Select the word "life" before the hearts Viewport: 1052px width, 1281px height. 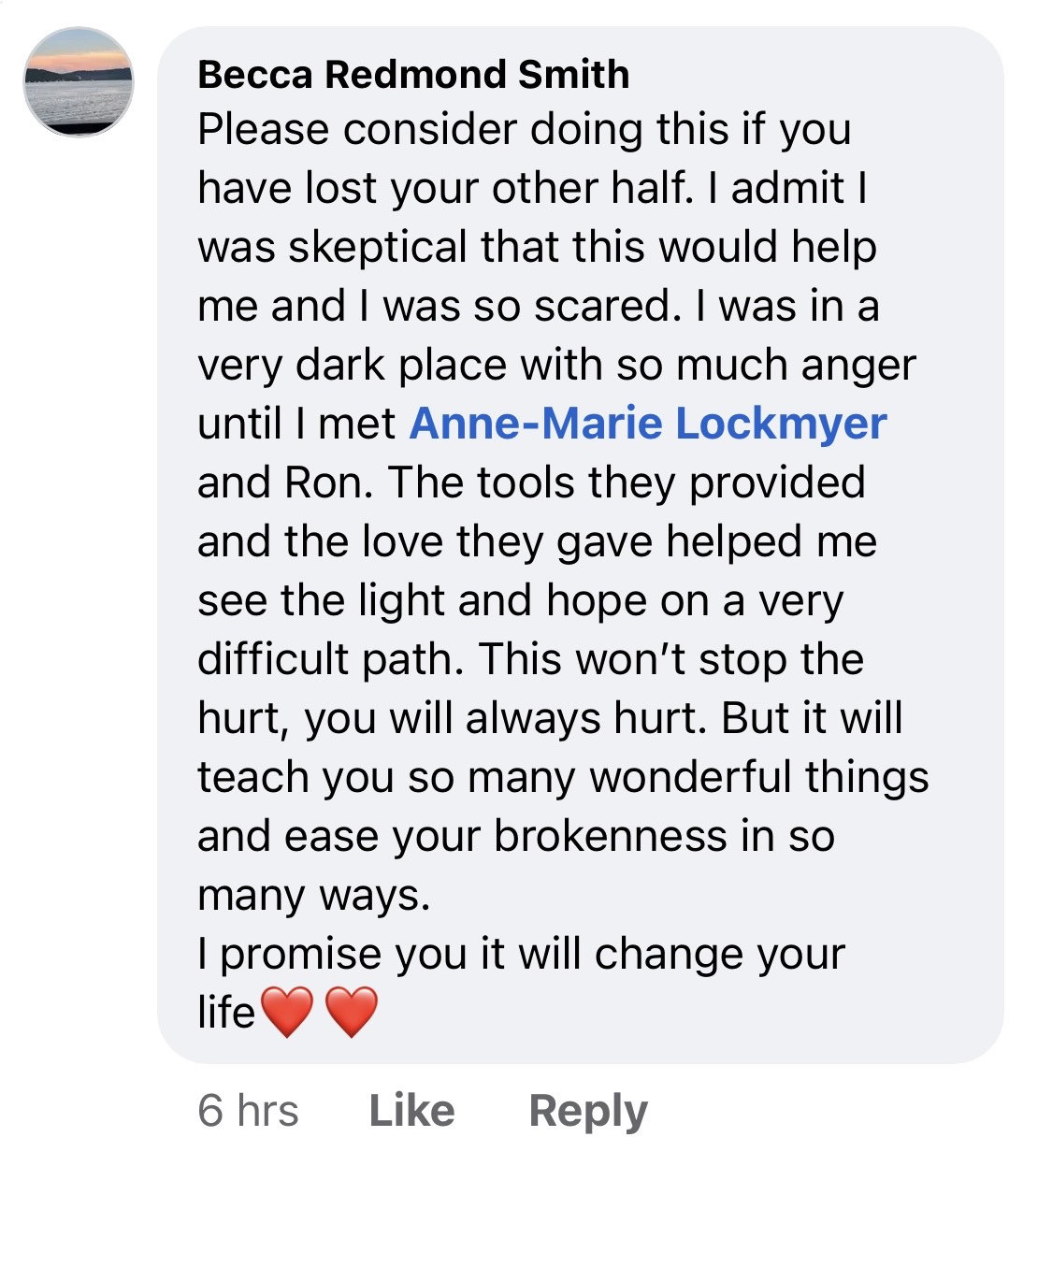pyautogui.click(x=225, y=1013)
